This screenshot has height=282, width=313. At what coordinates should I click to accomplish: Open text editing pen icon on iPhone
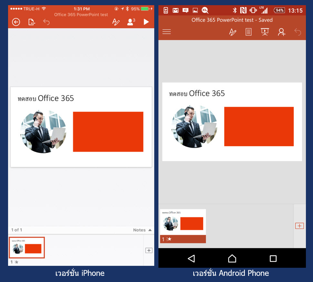pyautogui.click(x=116, y=22)
